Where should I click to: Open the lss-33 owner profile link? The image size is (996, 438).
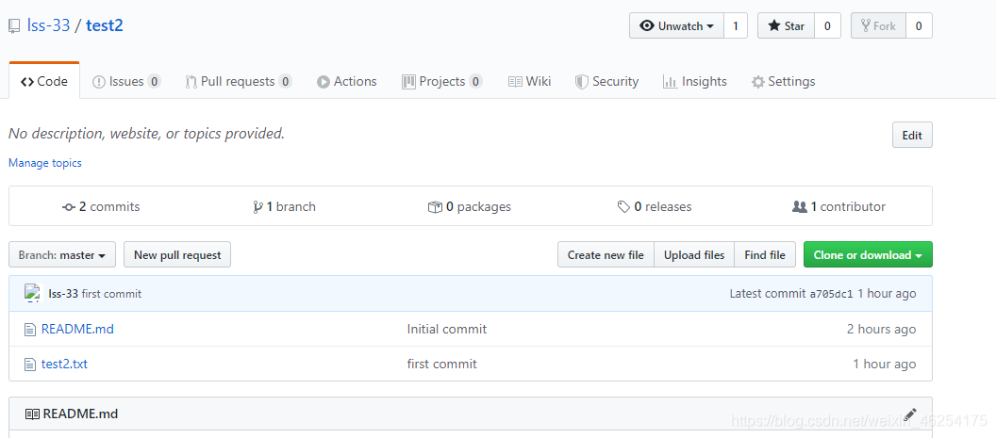point(48,25)
